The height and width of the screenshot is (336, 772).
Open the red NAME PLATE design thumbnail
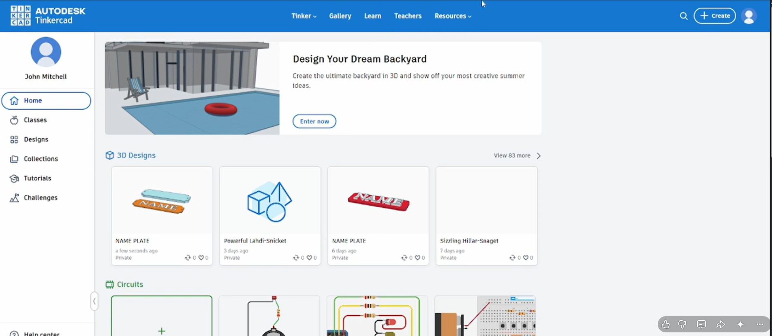pyautogui.click(x=378, y=201)
